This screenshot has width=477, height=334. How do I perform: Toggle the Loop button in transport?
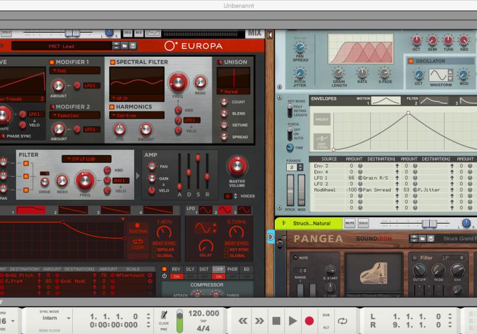(x=342, y=321)
